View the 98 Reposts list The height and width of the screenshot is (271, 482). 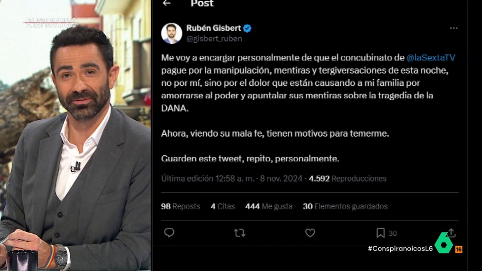[x=180, y=206]
